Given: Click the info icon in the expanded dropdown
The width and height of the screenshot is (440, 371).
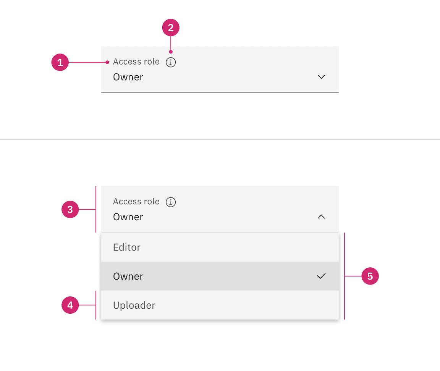Looking at the screenshot, I should click(171, 202).
